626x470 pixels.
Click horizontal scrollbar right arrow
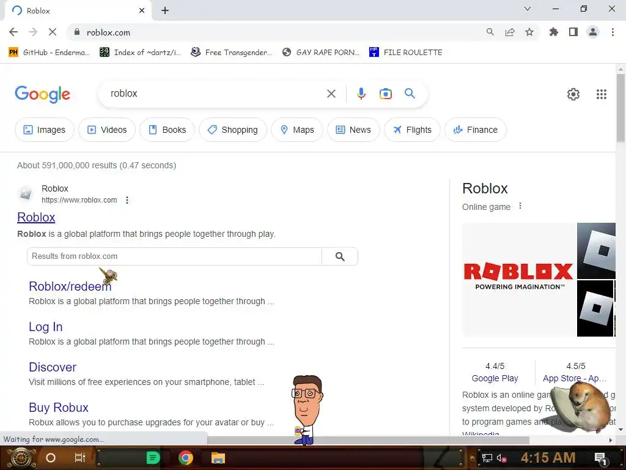(611, 441)
